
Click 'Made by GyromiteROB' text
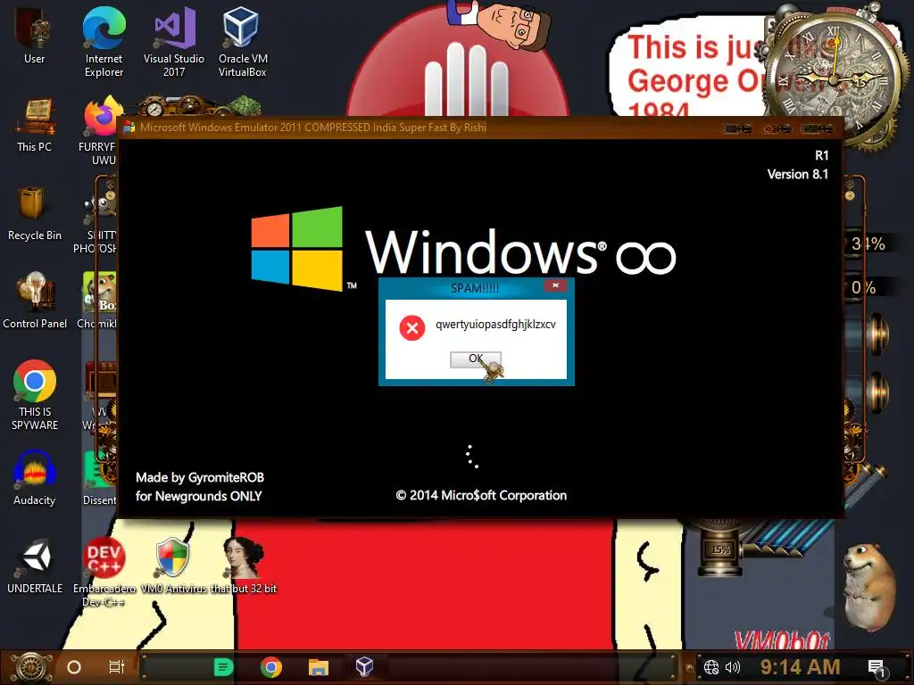(200, 478)
